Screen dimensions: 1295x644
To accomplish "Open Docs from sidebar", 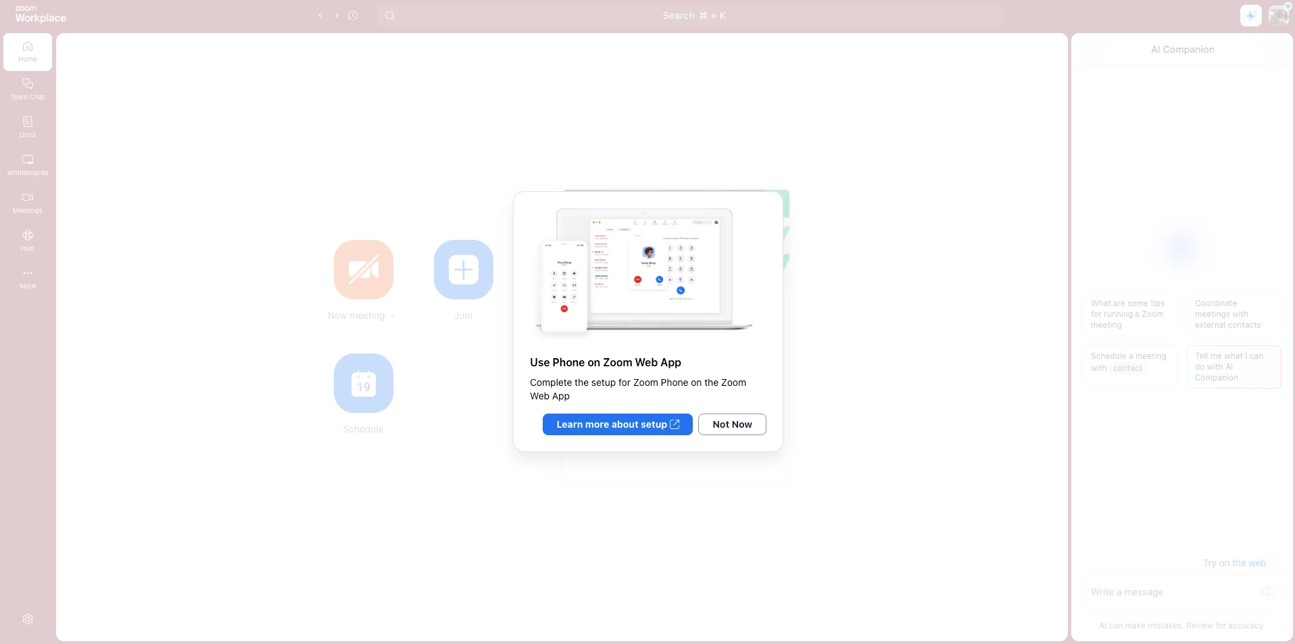I will point(28,127).
